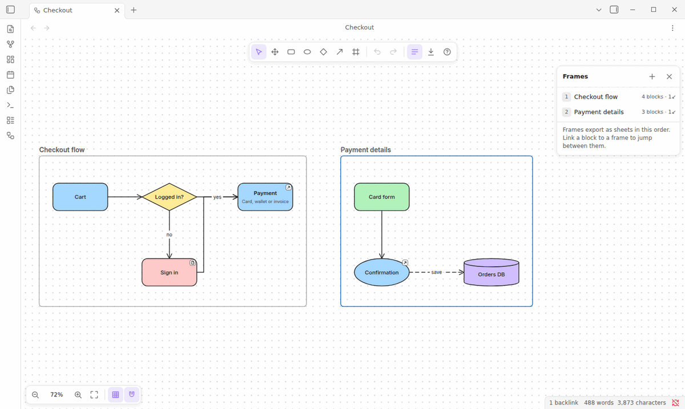Navigate forward with the right arrow

[47, 28]
